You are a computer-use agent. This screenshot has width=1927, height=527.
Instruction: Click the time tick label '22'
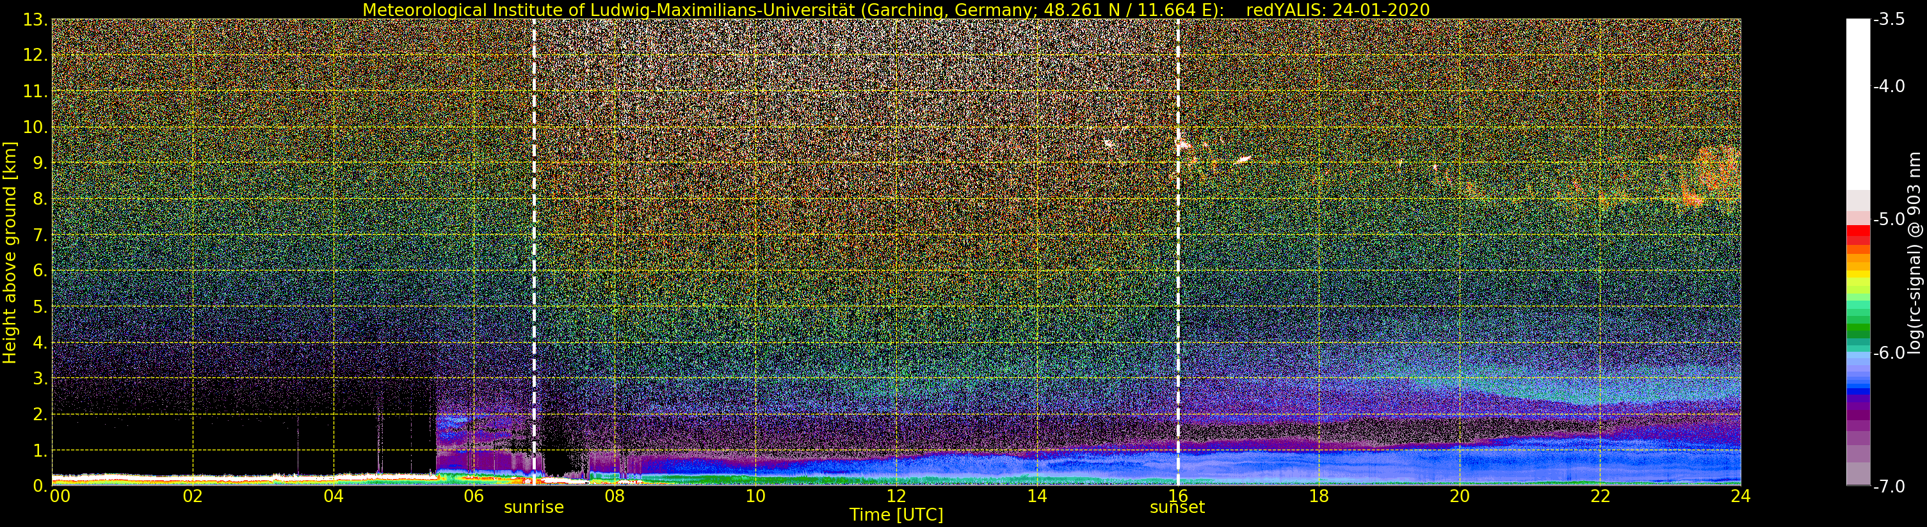tap(1600, 496)
